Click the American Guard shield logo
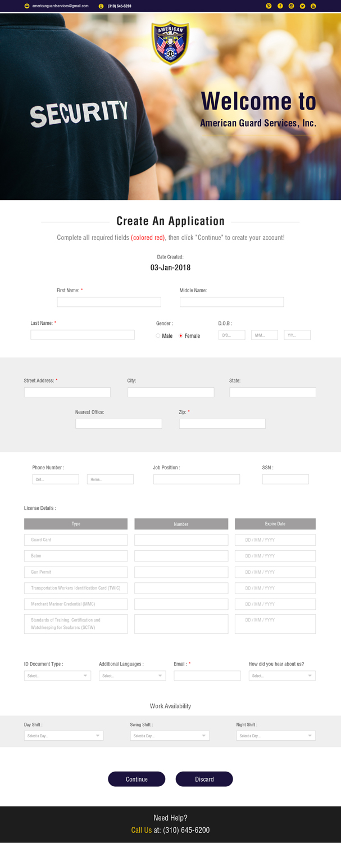Image resolution: width=341 pixels, height=843 pixels. [x=170, y=43]
